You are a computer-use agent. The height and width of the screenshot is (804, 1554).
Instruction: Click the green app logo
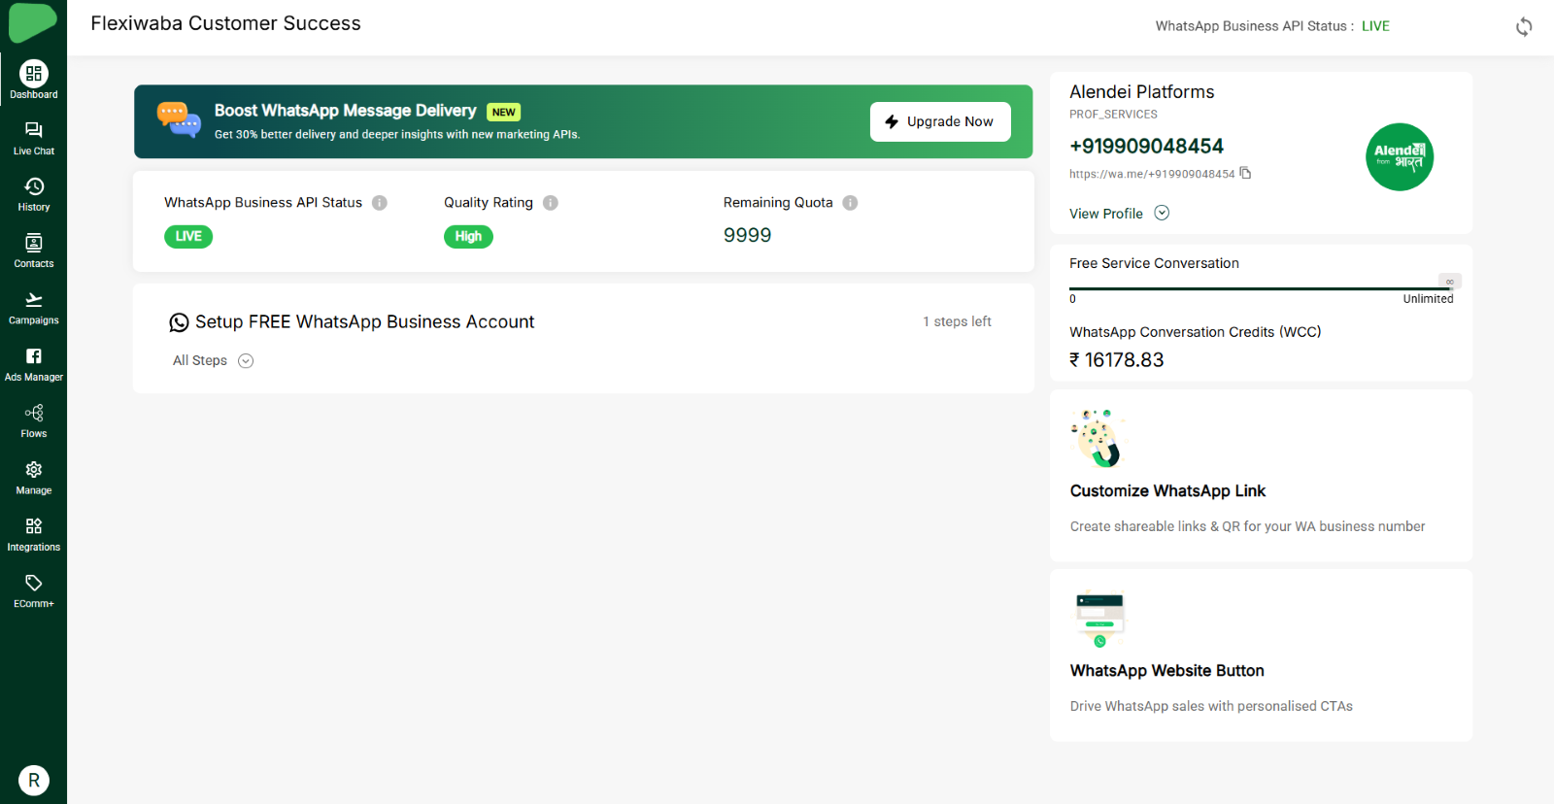click(x=33, y=22)
